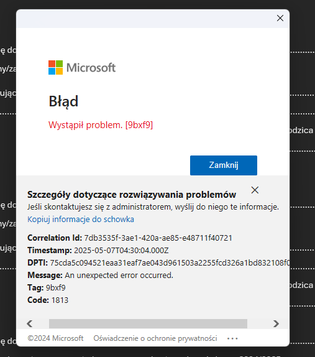Open the three-dots more options in footer
The width and height of the screenshot is (315, 357).
[232, 338]
